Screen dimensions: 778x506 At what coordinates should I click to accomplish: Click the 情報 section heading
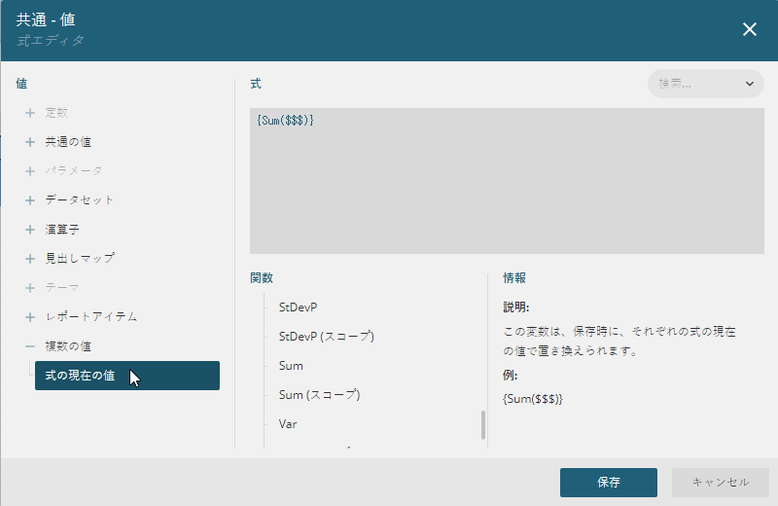[514, 278]
